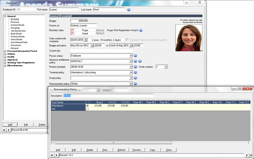Tick the HQ cost centre checkbox

click(87, 109)
